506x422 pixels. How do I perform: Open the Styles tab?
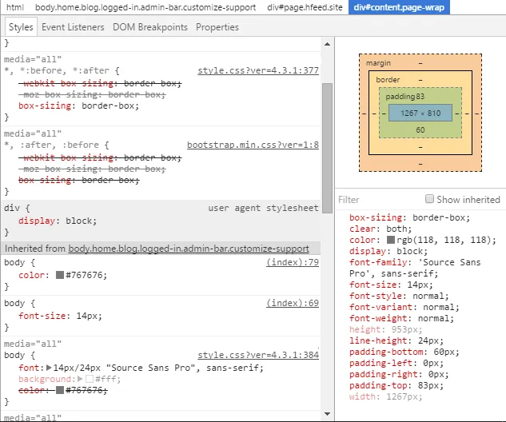(x=21, y=27)
